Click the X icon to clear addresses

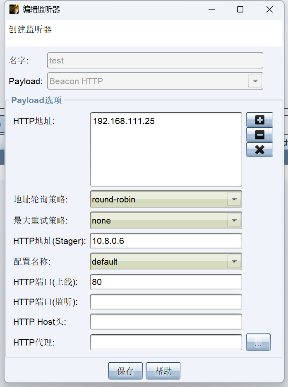point(259,149)
